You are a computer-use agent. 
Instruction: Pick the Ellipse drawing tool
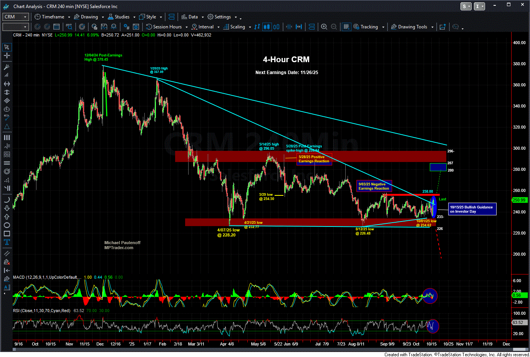pos(7,225)
